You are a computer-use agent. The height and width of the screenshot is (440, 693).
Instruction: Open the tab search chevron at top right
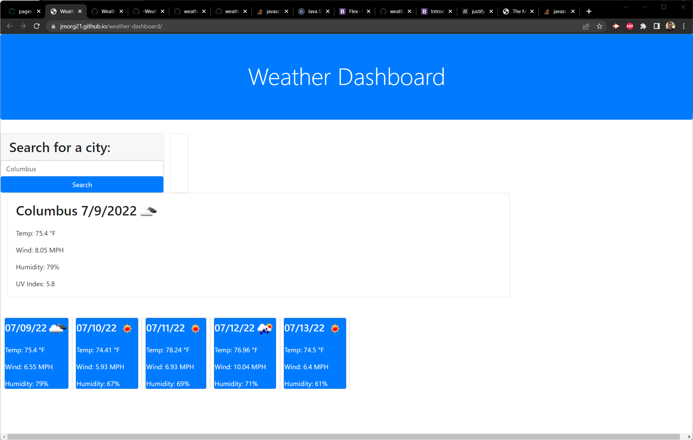click(x=625, y=7)
